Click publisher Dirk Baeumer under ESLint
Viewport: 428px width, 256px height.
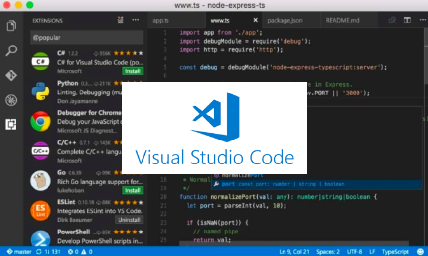pyautogui.click(x=74, y=220)
